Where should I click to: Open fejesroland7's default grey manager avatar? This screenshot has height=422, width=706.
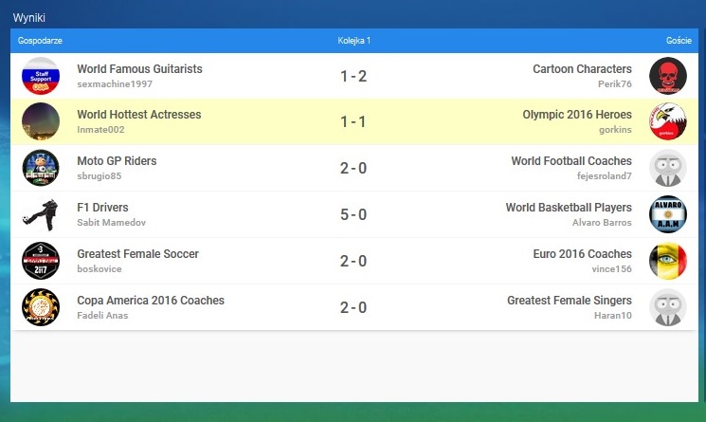668,168
